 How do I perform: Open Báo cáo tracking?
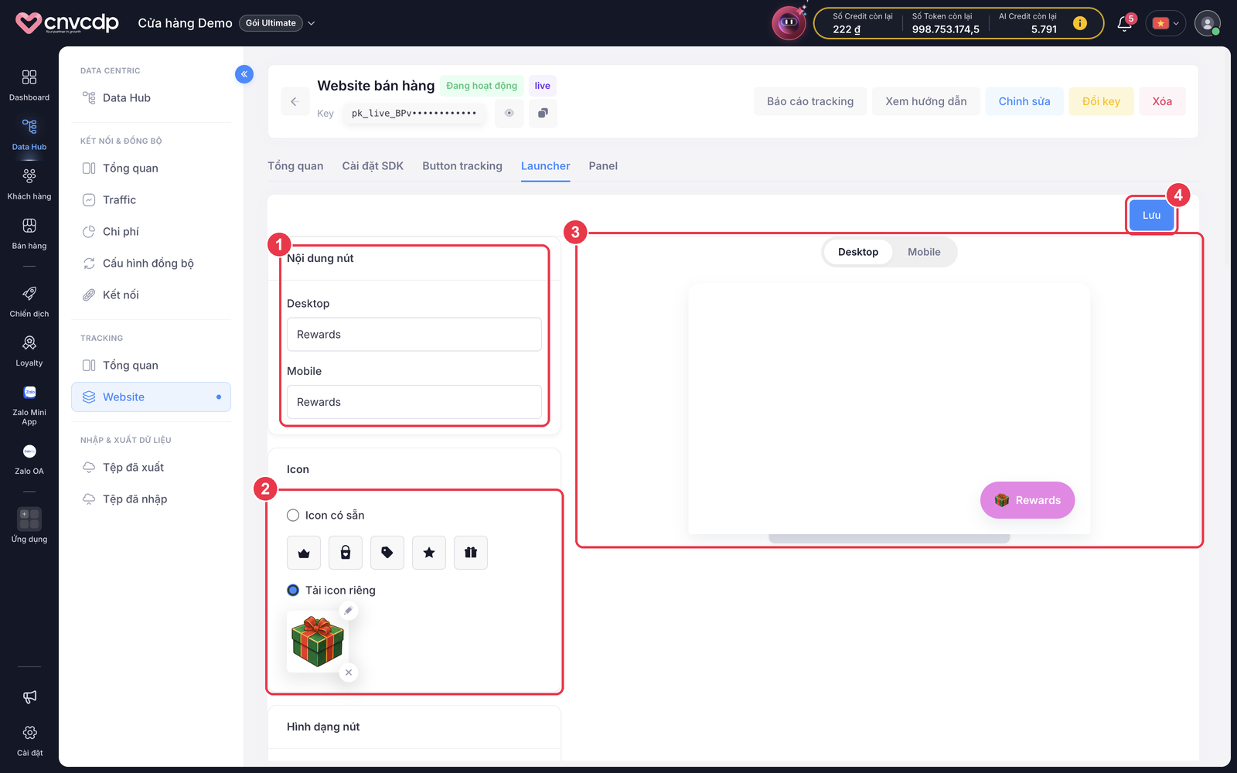click(x=810, y=101)
